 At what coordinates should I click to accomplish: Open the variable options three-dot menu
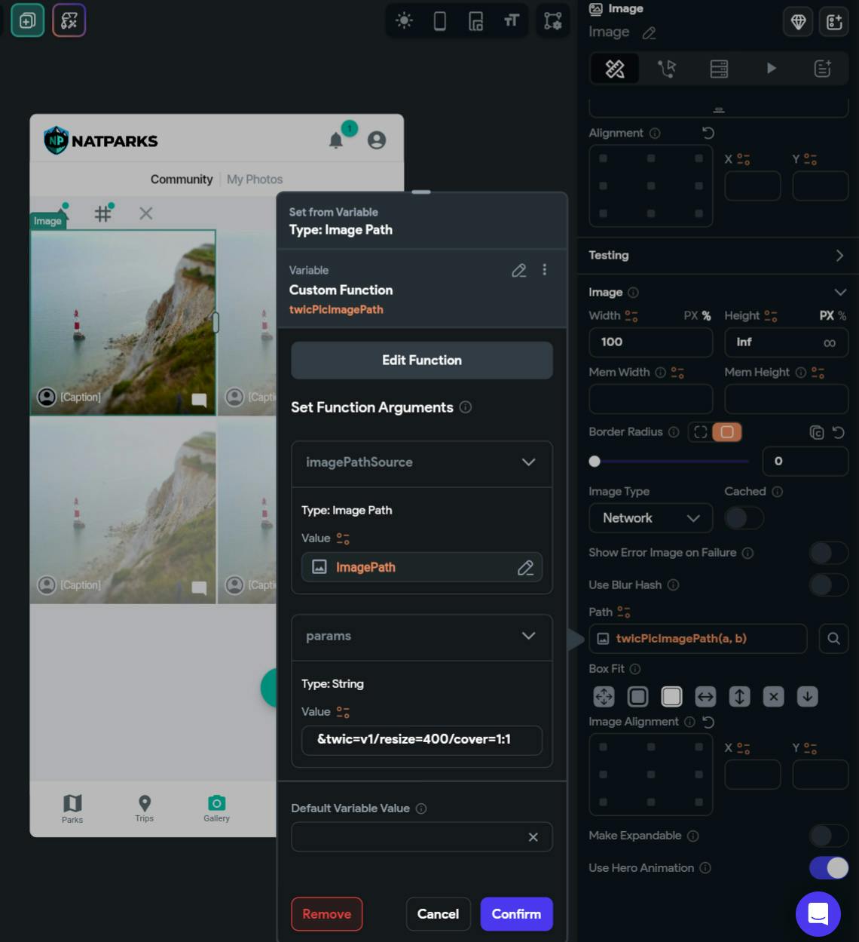[545, 270]
